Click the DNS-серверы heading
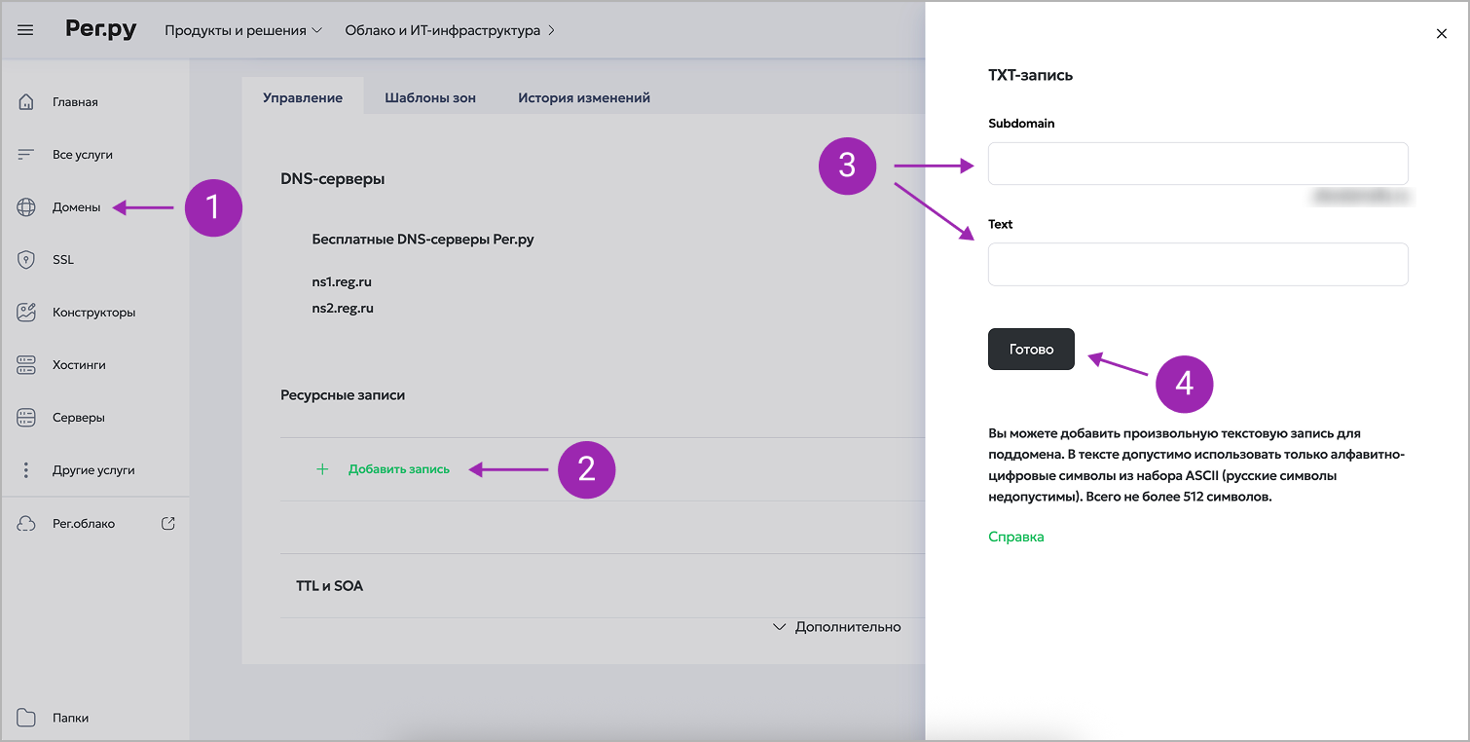The image size is (1470, 742). pyautogui.click(x=332, y=179)
